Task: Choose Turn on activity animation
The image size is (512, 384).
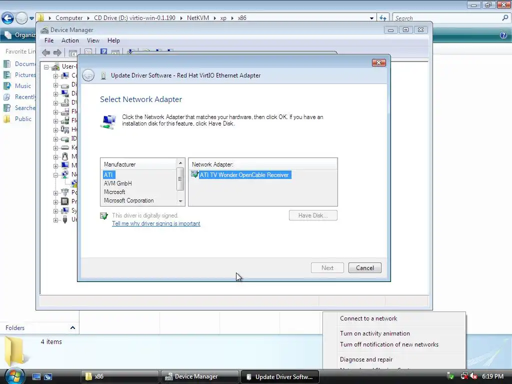Action: click(x=375, y=333)
